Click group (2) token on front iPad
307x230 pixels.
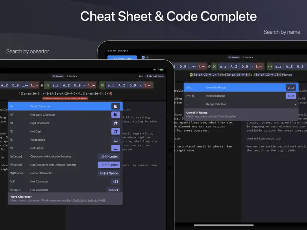point(47,85)
